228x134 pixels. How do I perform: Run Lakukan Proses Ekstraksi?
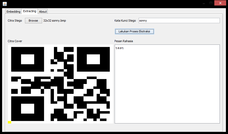tap(134, 31)
